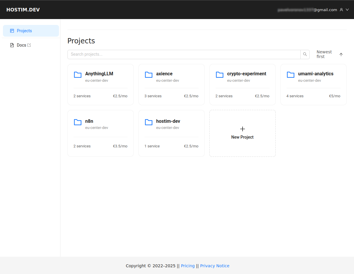Open the Newest first sort dropdown
354x274 pixels.
(324, 54)
